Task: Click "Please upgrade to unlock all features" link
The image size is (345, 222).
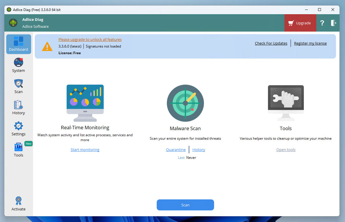Action: (x=90, y=40)
